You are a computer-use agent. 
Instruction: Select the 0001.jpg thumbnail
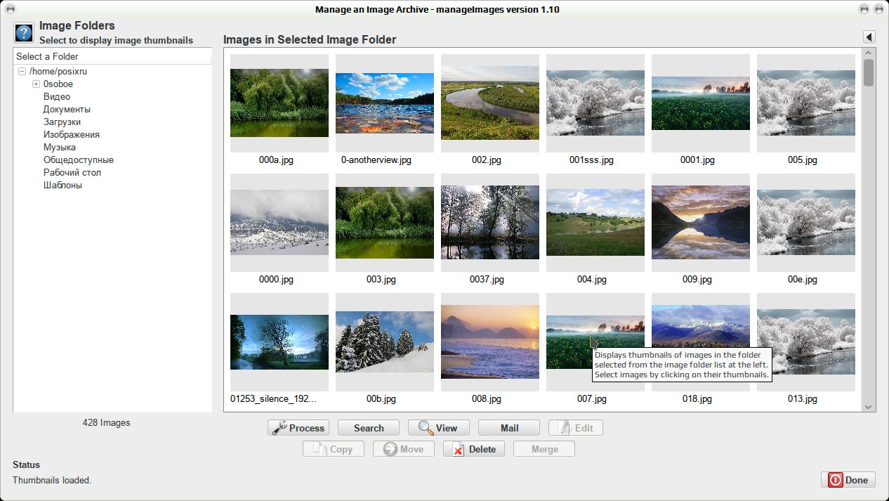[x=701, y=103]
